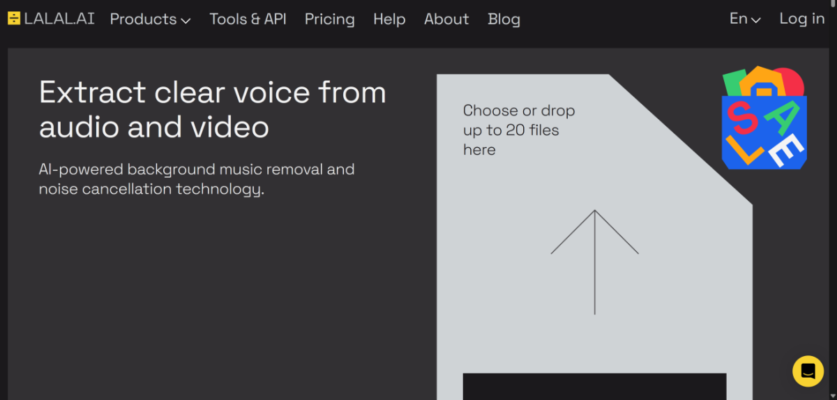Visit the About page
Viewport: 837px width, 400px height.
point(446,19)
